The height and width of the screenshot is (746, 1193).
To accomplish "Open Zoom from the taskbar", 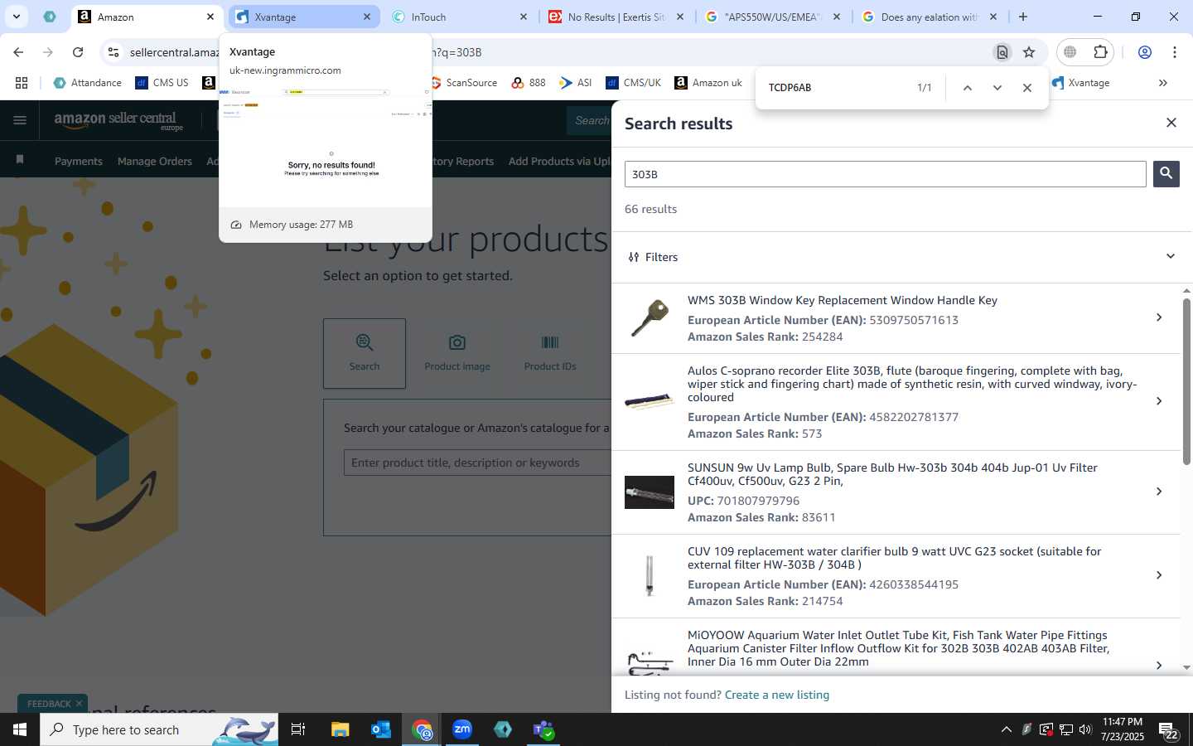I will pos(462,729).
